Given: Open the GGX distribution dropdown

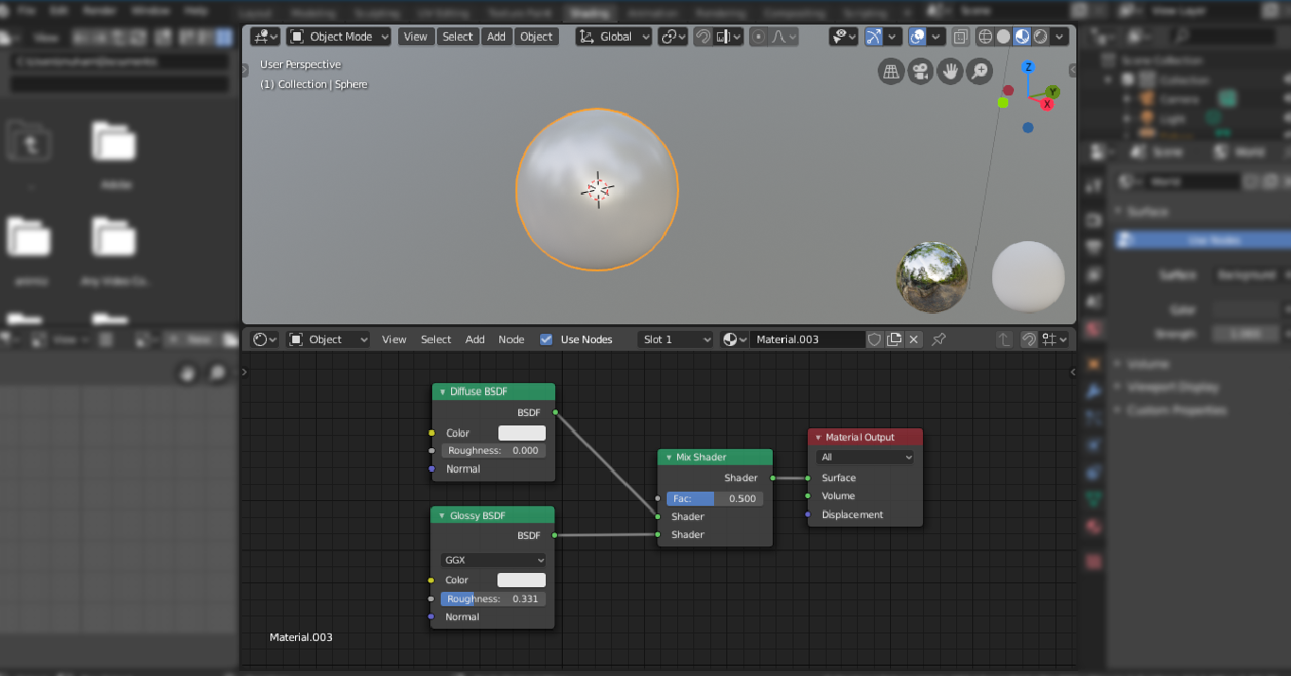Looking at the screenshot, I should pyautogui.click(x=493, y=560).
